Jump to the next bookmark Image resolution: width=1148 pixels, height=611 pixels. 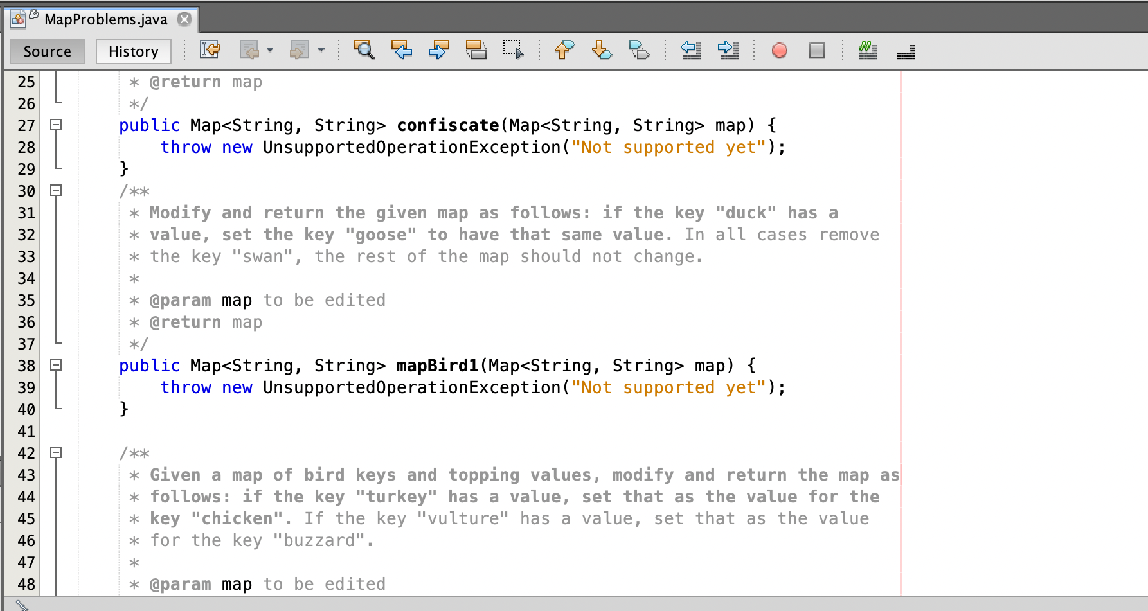click(x=602, y=50)
